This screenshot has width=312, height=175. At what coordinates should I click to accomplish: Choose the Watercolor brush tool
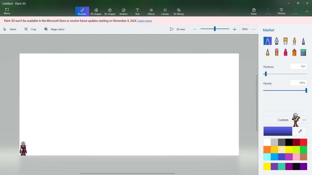[294, 41]
